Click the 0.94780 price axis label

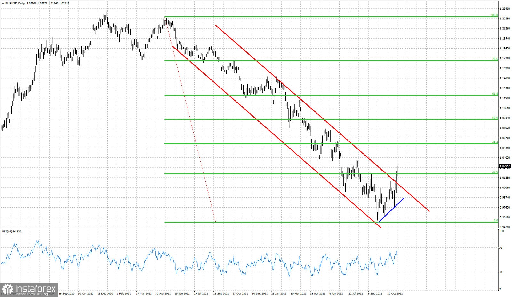tap(505, 227)
